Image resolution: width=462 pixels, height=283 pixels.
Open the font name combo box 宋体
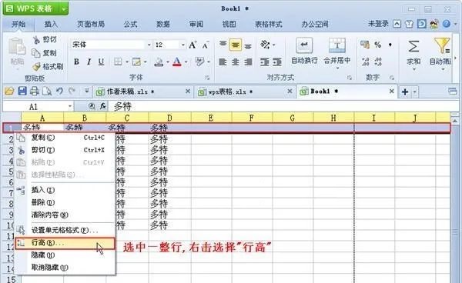point(112,45)
